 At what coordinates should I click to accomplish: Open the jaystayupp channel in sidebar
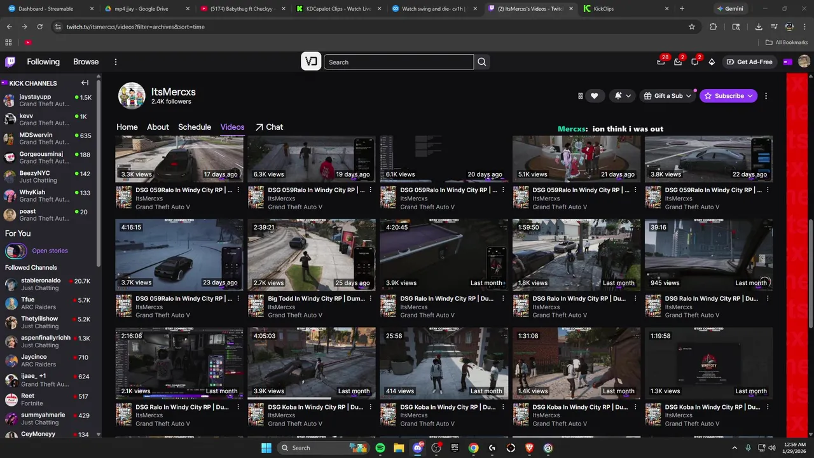48,101
